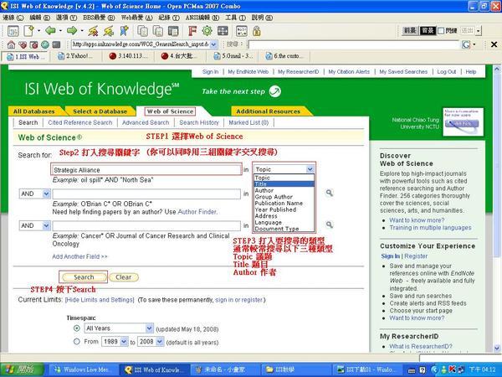Click the site list icon in the toolbar
This screenshot has height=377, width=502.
[x=13, y=31]
